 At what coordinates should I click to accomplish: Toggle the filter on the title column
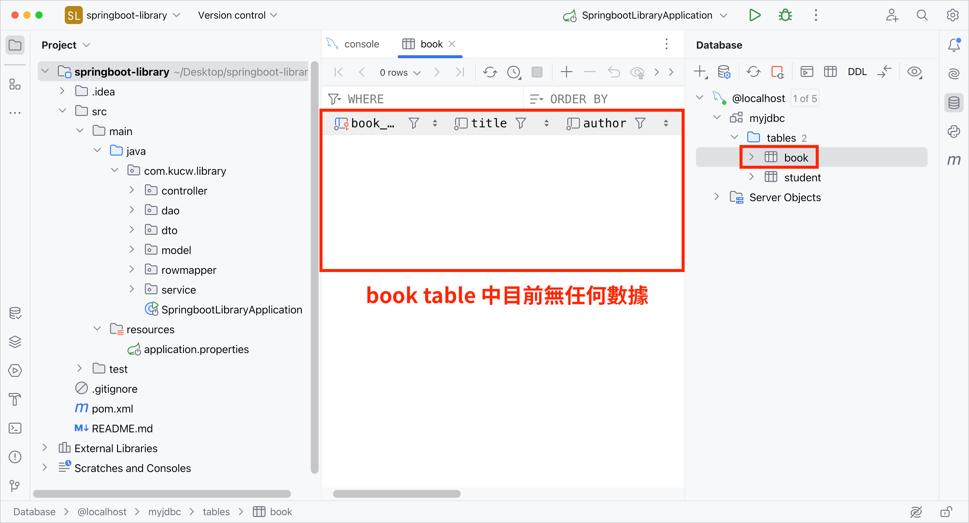click(520, 123)
